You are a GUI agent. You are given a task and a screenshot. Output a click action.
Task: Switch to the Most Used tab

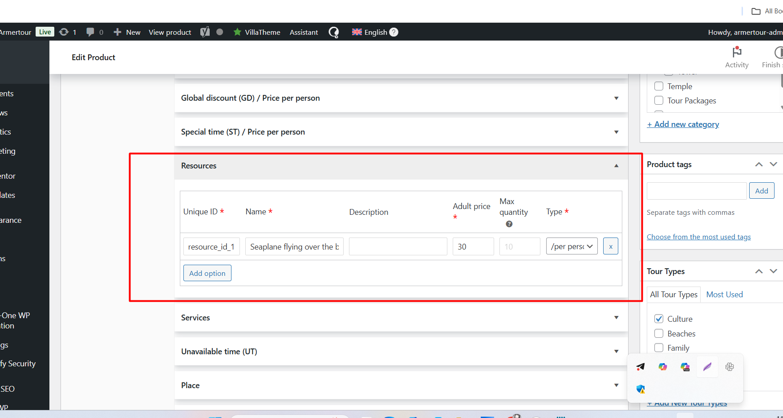click(724, 295)
